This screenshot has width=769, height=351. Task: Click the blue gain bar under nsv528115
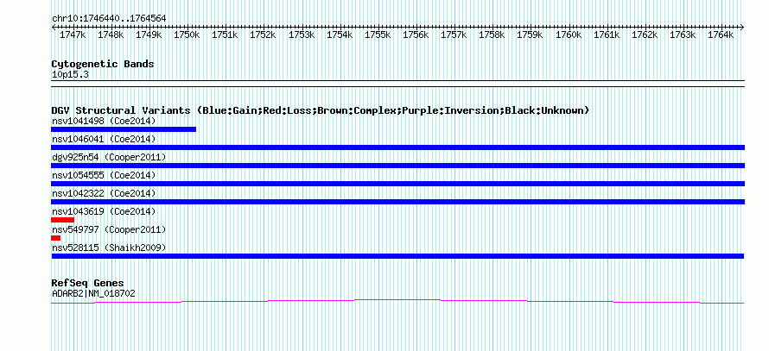click(397, 256)
